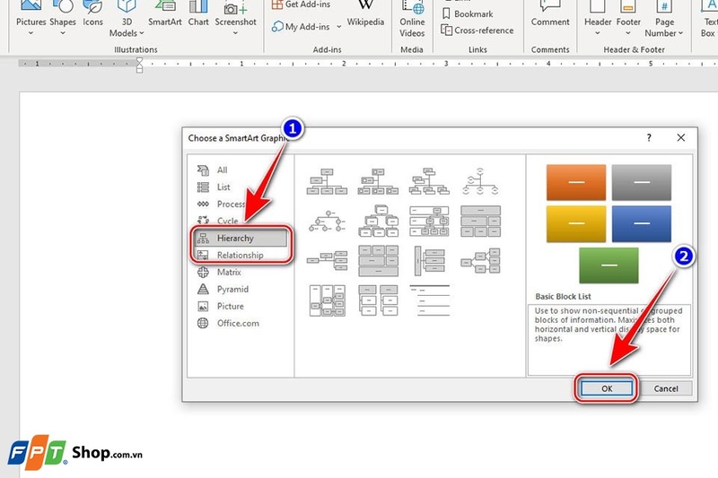
Task: Select the Hierarchy category
Action: (234, 239)
